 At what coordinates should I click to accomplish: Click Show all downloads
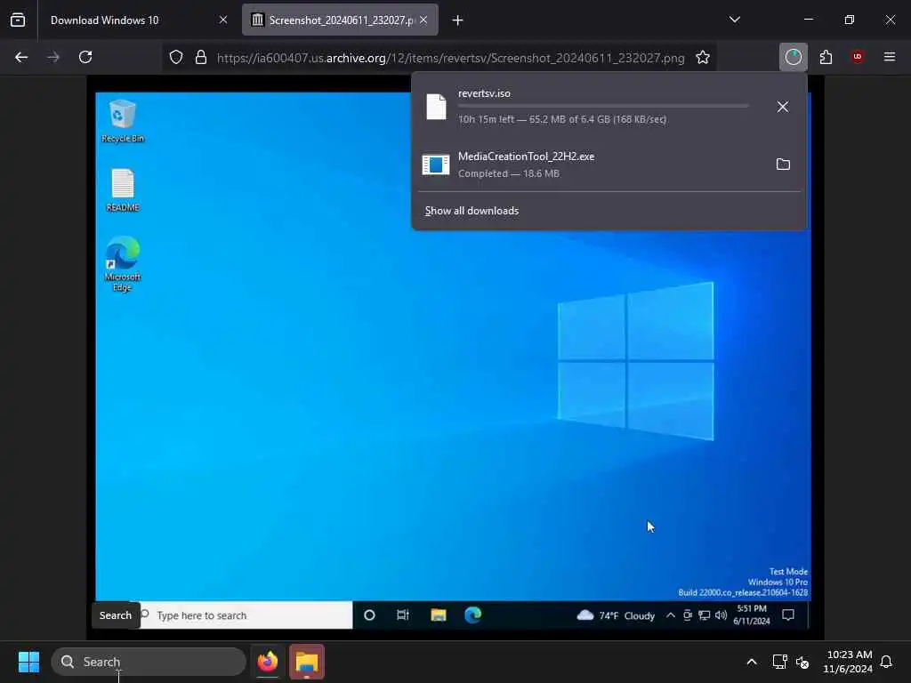coord(472,211)
